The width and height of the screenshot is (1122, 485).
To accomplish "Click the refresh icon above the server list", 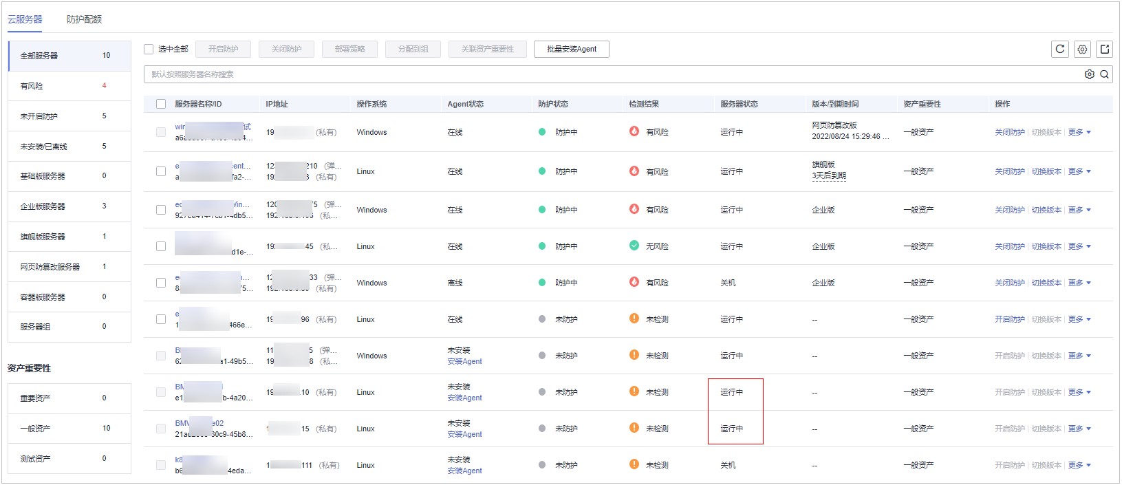I will (x=1059, y=49).
